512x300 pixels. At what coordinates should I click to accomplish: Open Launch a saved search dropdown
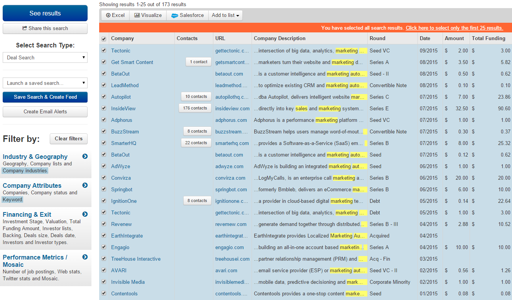click(45, 83)
